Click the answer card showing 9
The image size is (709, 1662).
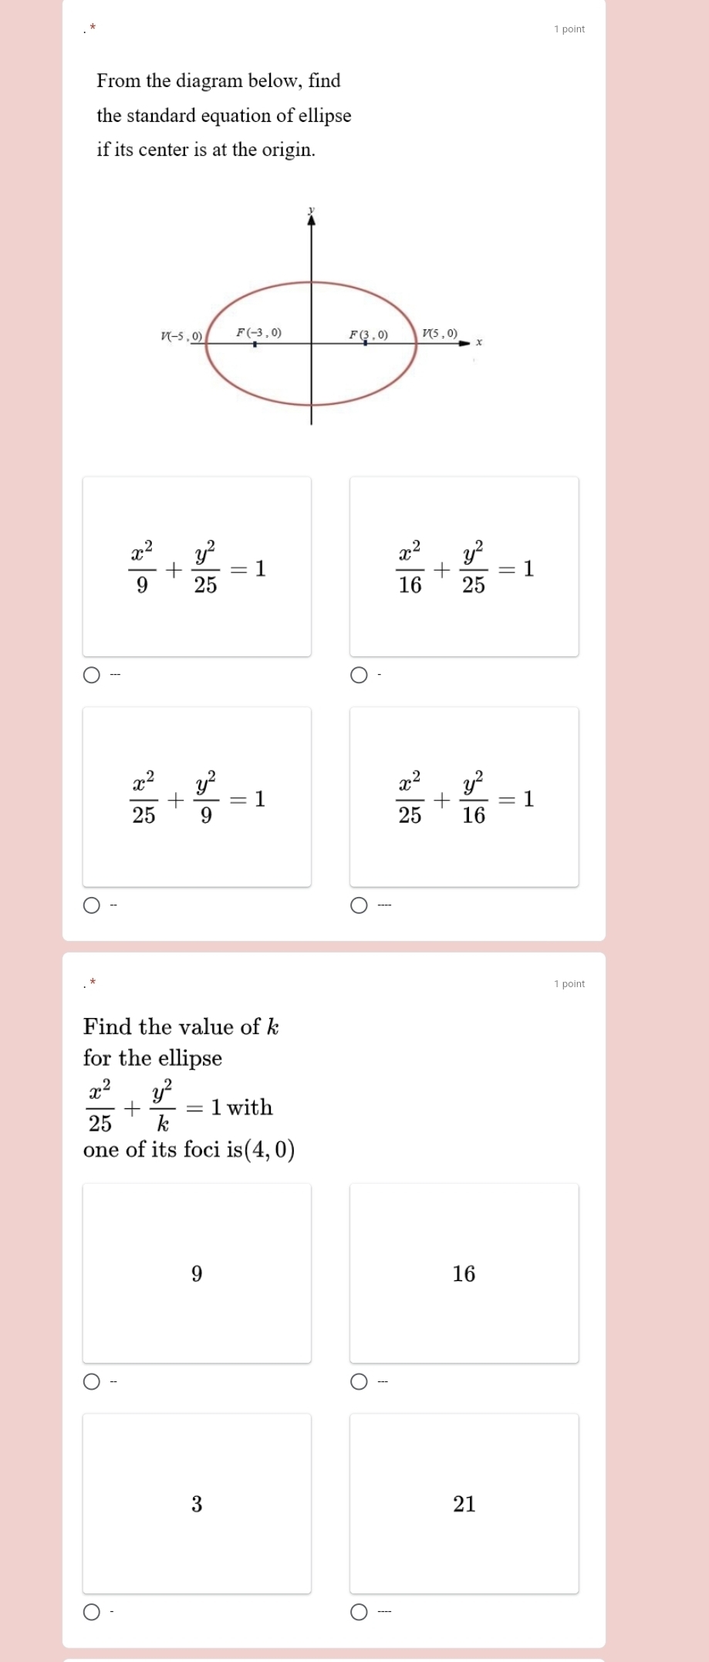(x=198, y=1273)
